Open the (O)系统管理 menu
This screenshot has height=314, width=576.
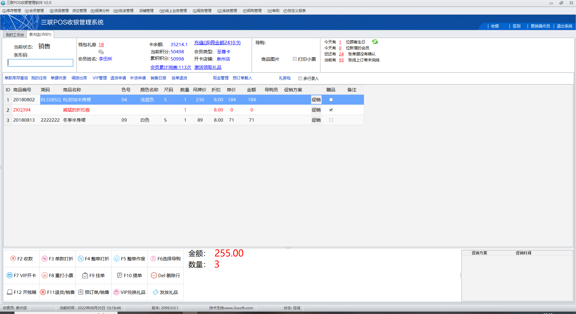[x=227, y=11]
